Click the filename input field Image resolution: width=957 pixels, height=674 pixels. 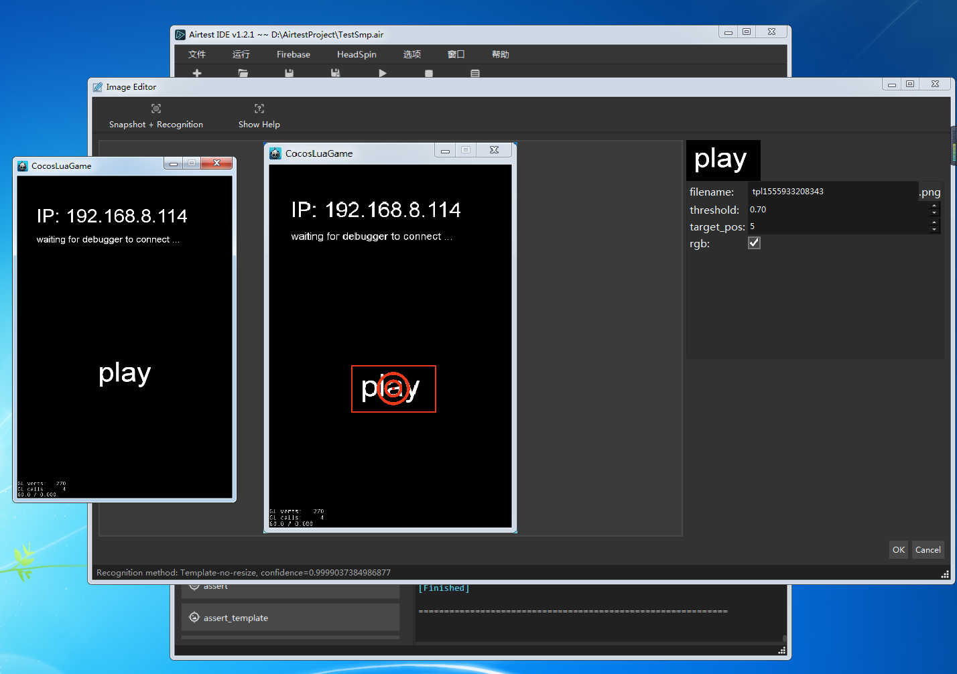point(833,192)
